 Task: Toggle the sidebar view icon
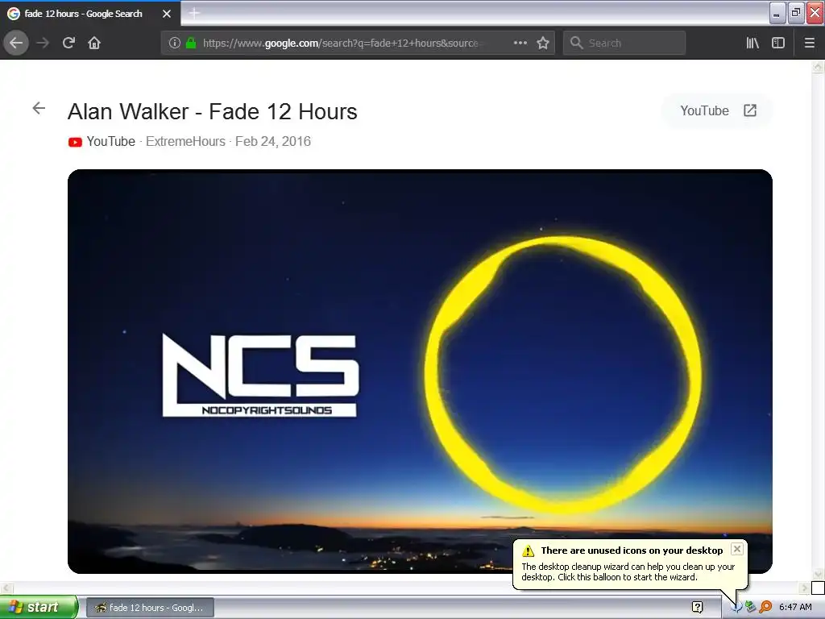778,43
